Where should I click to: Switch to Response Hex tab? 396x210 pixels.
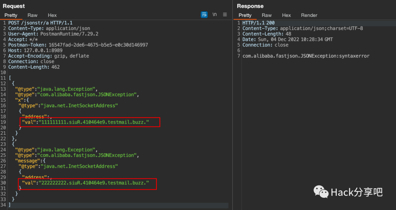coord(286,15)
